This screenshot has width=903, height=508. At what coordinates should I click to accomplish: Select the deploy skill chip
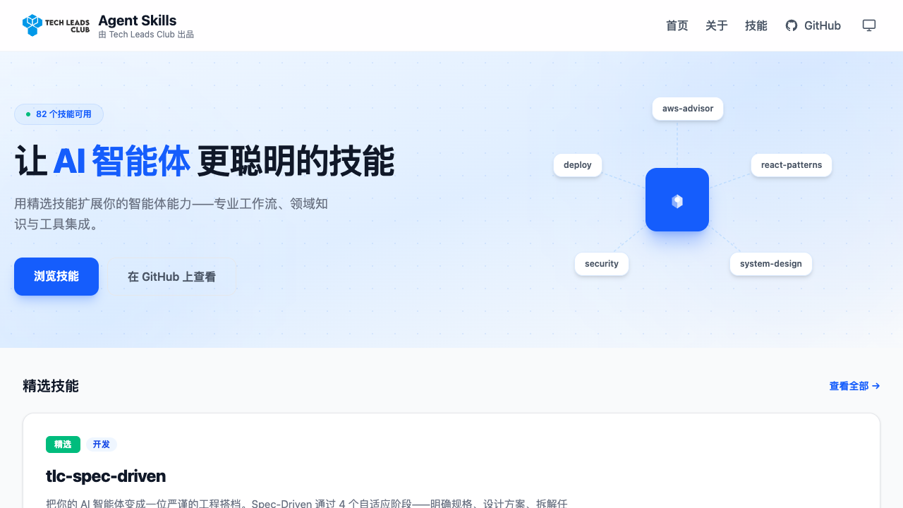coord(578,165)
